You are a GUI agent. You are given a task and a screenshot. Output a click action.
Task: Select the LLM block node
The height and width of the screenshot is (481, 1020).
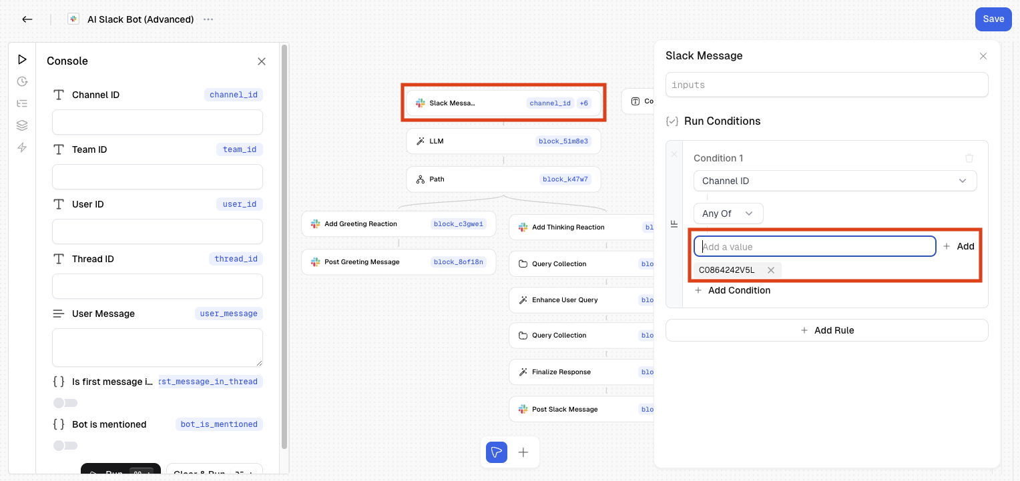pyautogui.click(x=503, y=141)
